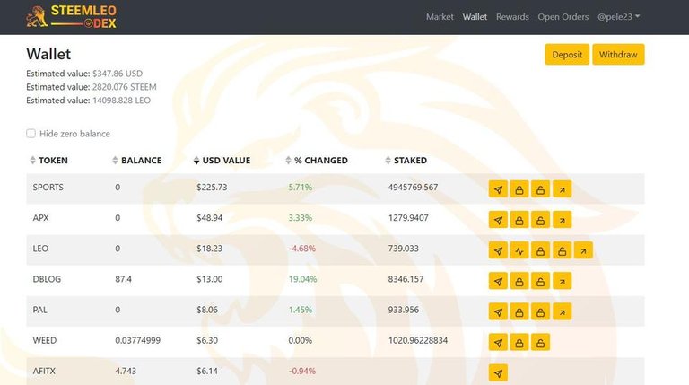Screen dimensions: 689x385
Task: Sort the table by % CHANGED column
Action: point(317,161)
